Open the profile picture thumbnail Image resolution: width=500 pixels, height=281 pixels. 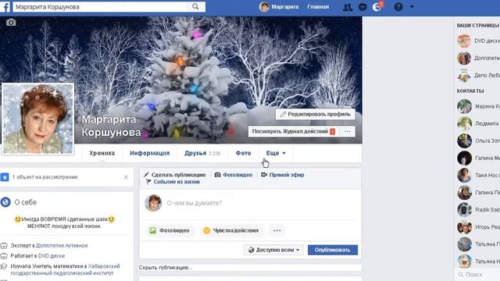pos(38,119)
